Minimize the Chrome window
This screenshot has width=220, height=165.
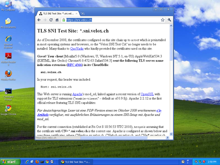[x=156, y=9]
